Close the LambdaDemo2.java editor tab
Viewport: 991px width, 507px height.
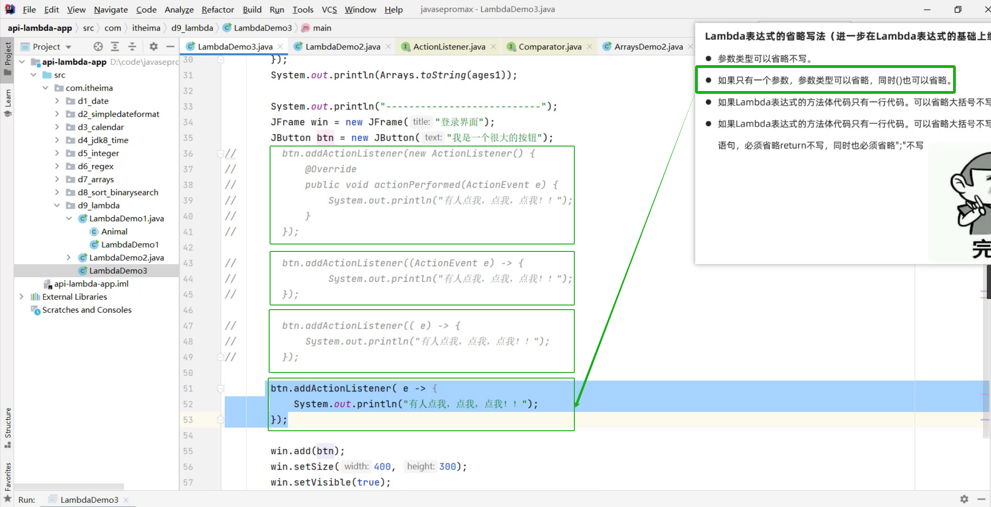pyautogui.click(x=388, y=46)
